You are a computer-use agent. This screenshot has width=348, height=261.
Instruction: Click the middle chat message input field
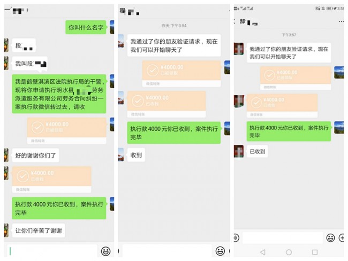point(167,251)
